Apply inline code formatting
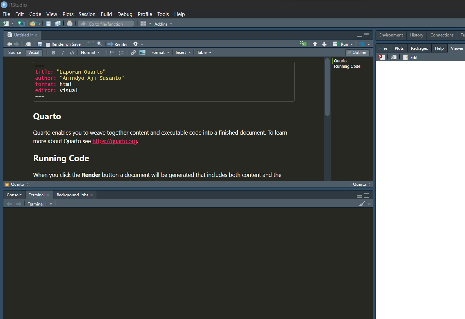 tap(72, 52)
